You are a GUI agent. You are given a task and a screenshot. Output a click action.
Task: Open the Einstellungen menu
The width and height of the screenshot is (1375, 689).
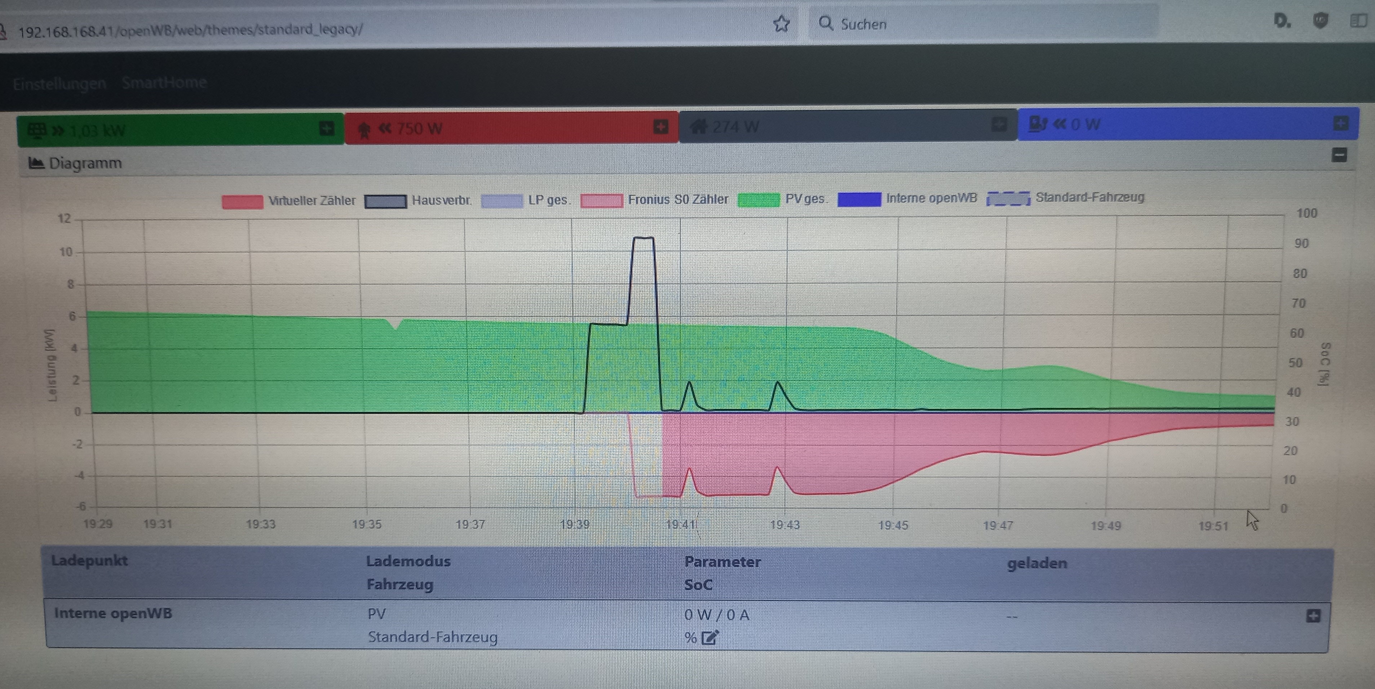59,84
